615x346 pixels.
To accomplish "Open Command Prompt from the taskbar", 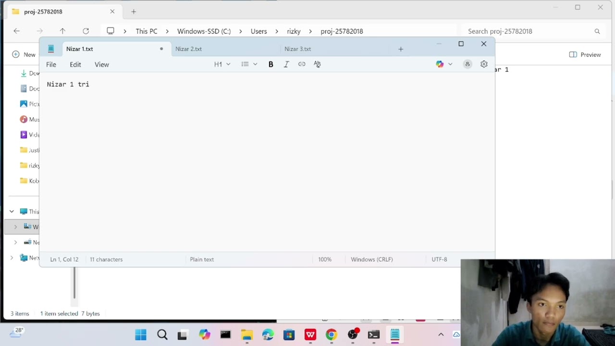I will (x=225, y=334).
